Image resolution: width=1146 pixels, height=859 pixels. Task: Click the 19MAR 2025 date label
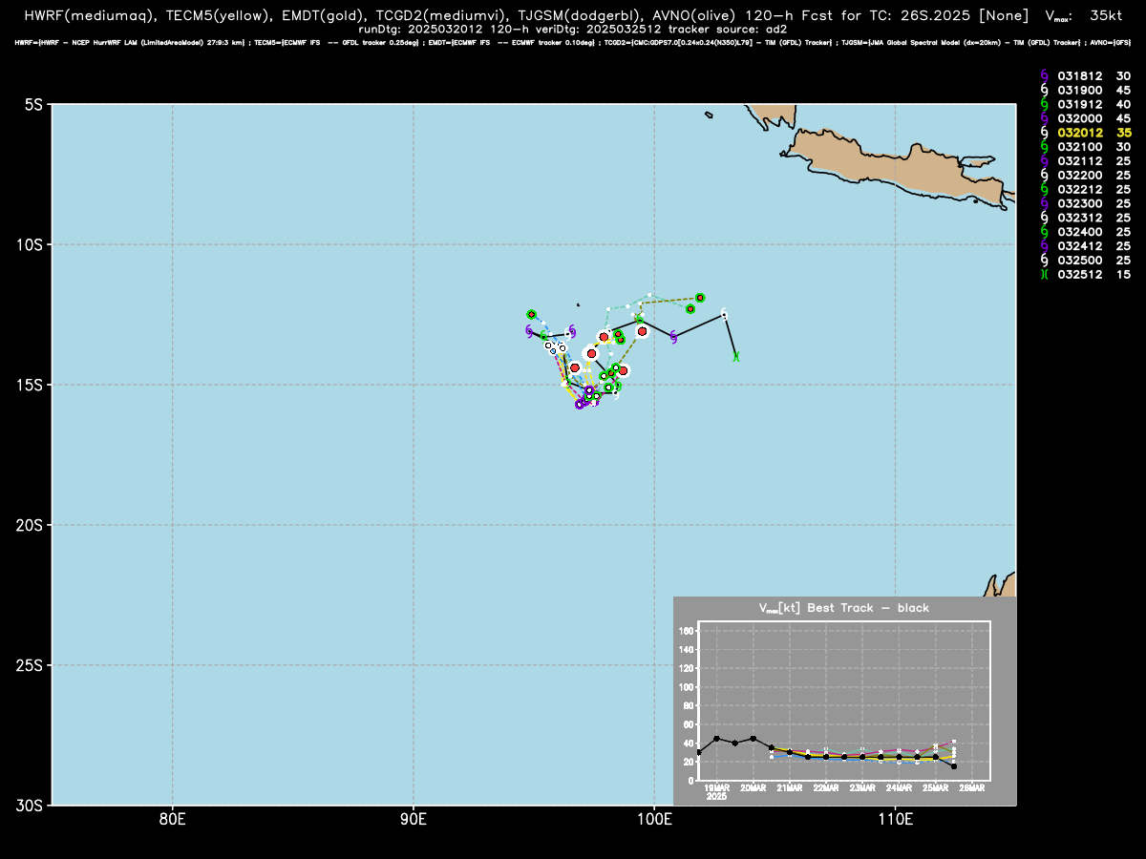(x=716, y=790)
